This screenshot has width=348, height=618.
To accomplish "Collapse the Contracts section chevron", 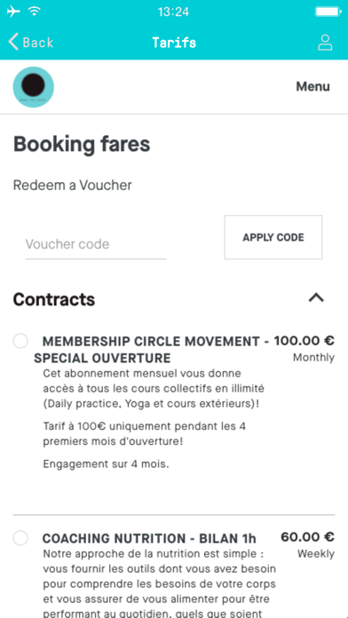I will coord(316,298).
